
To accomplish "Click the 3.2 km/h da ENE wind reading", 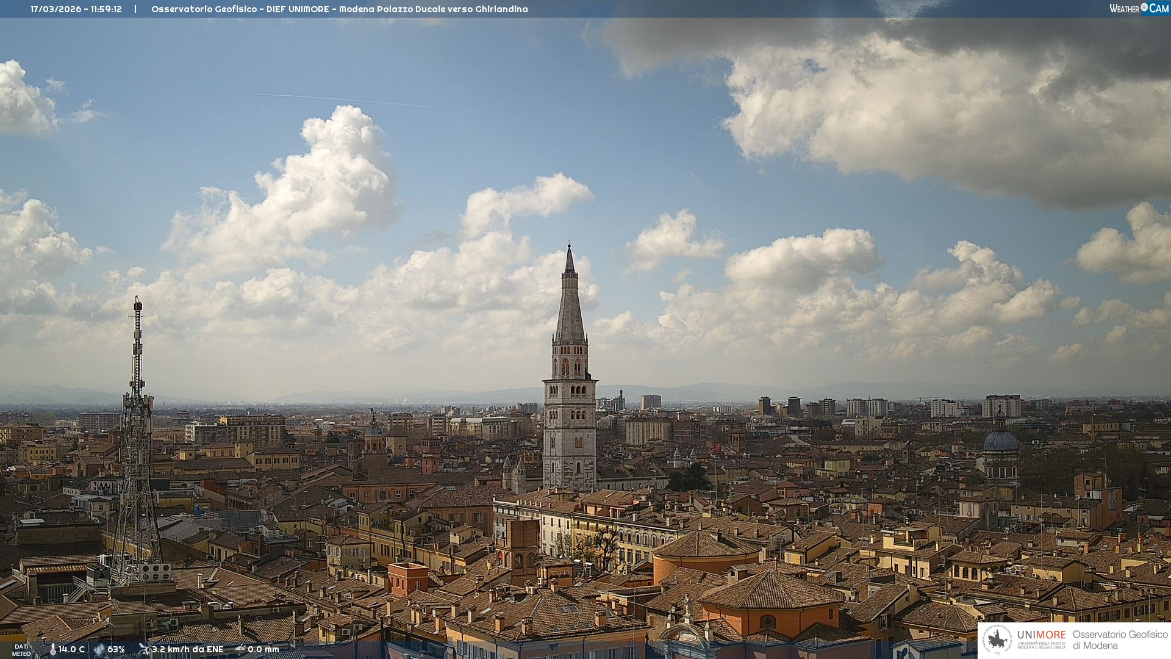I will 187,649.
